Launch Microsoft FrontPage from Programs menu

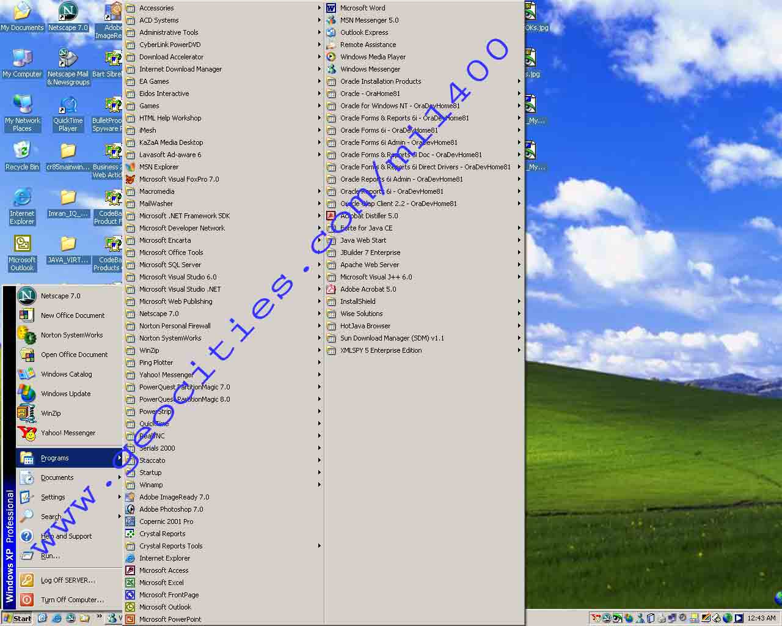(224, 595)
